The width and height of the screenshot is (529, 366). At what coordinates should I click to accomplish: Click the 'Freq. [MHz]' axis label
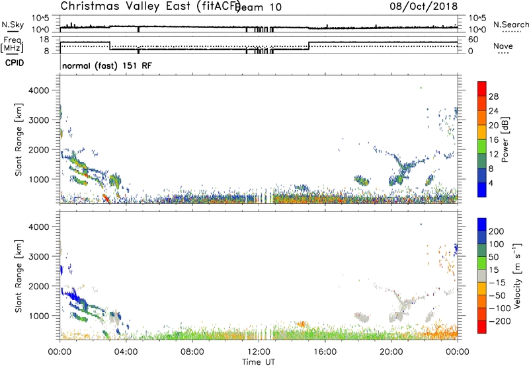pos(13,45)
